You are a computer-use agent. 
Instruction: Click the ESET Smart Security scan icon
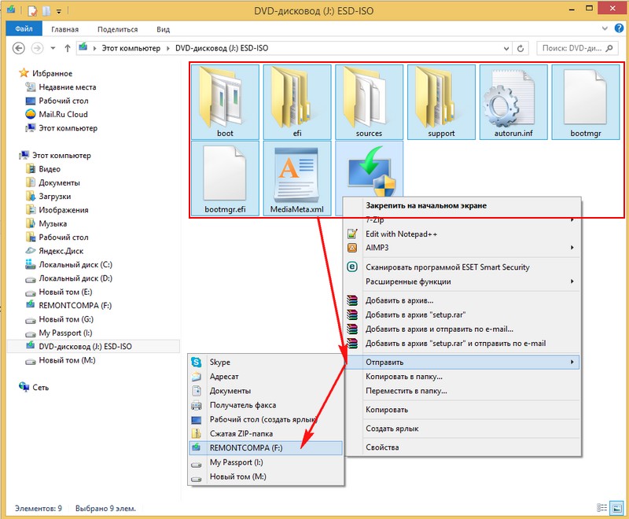(351, 267)
